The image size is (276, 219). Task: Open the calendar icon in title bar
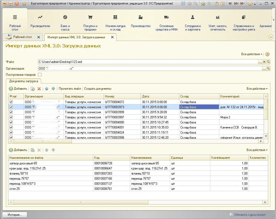tap(223, 3)
